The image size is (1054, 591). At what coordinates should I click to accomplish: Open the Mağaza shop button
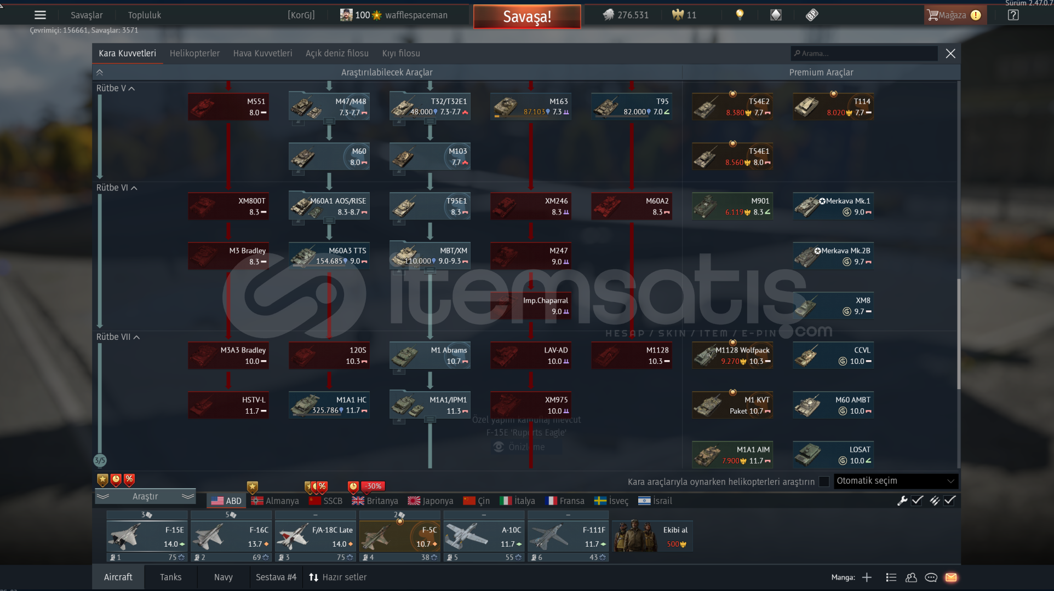[955, 15]
